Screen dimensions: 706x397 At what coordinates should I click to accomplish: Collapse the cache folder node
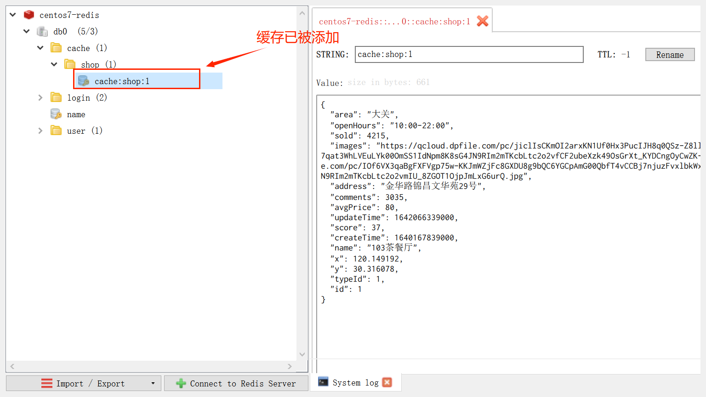[40, 48]
